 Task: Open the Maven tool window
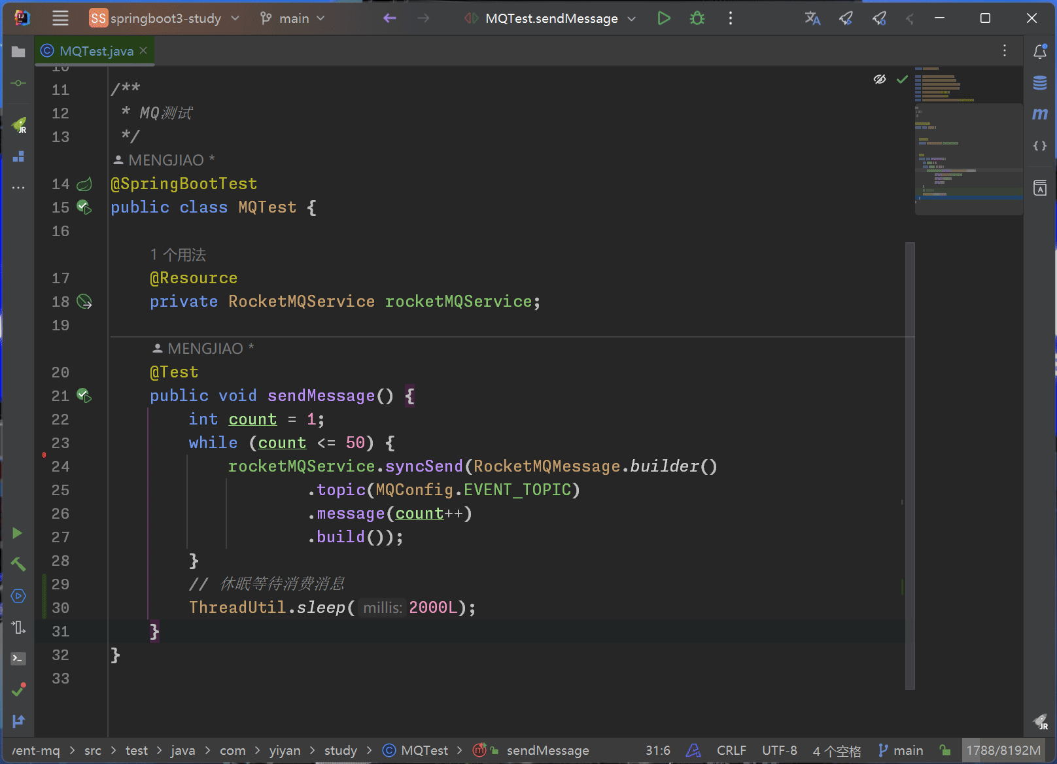click(1040, 114)
